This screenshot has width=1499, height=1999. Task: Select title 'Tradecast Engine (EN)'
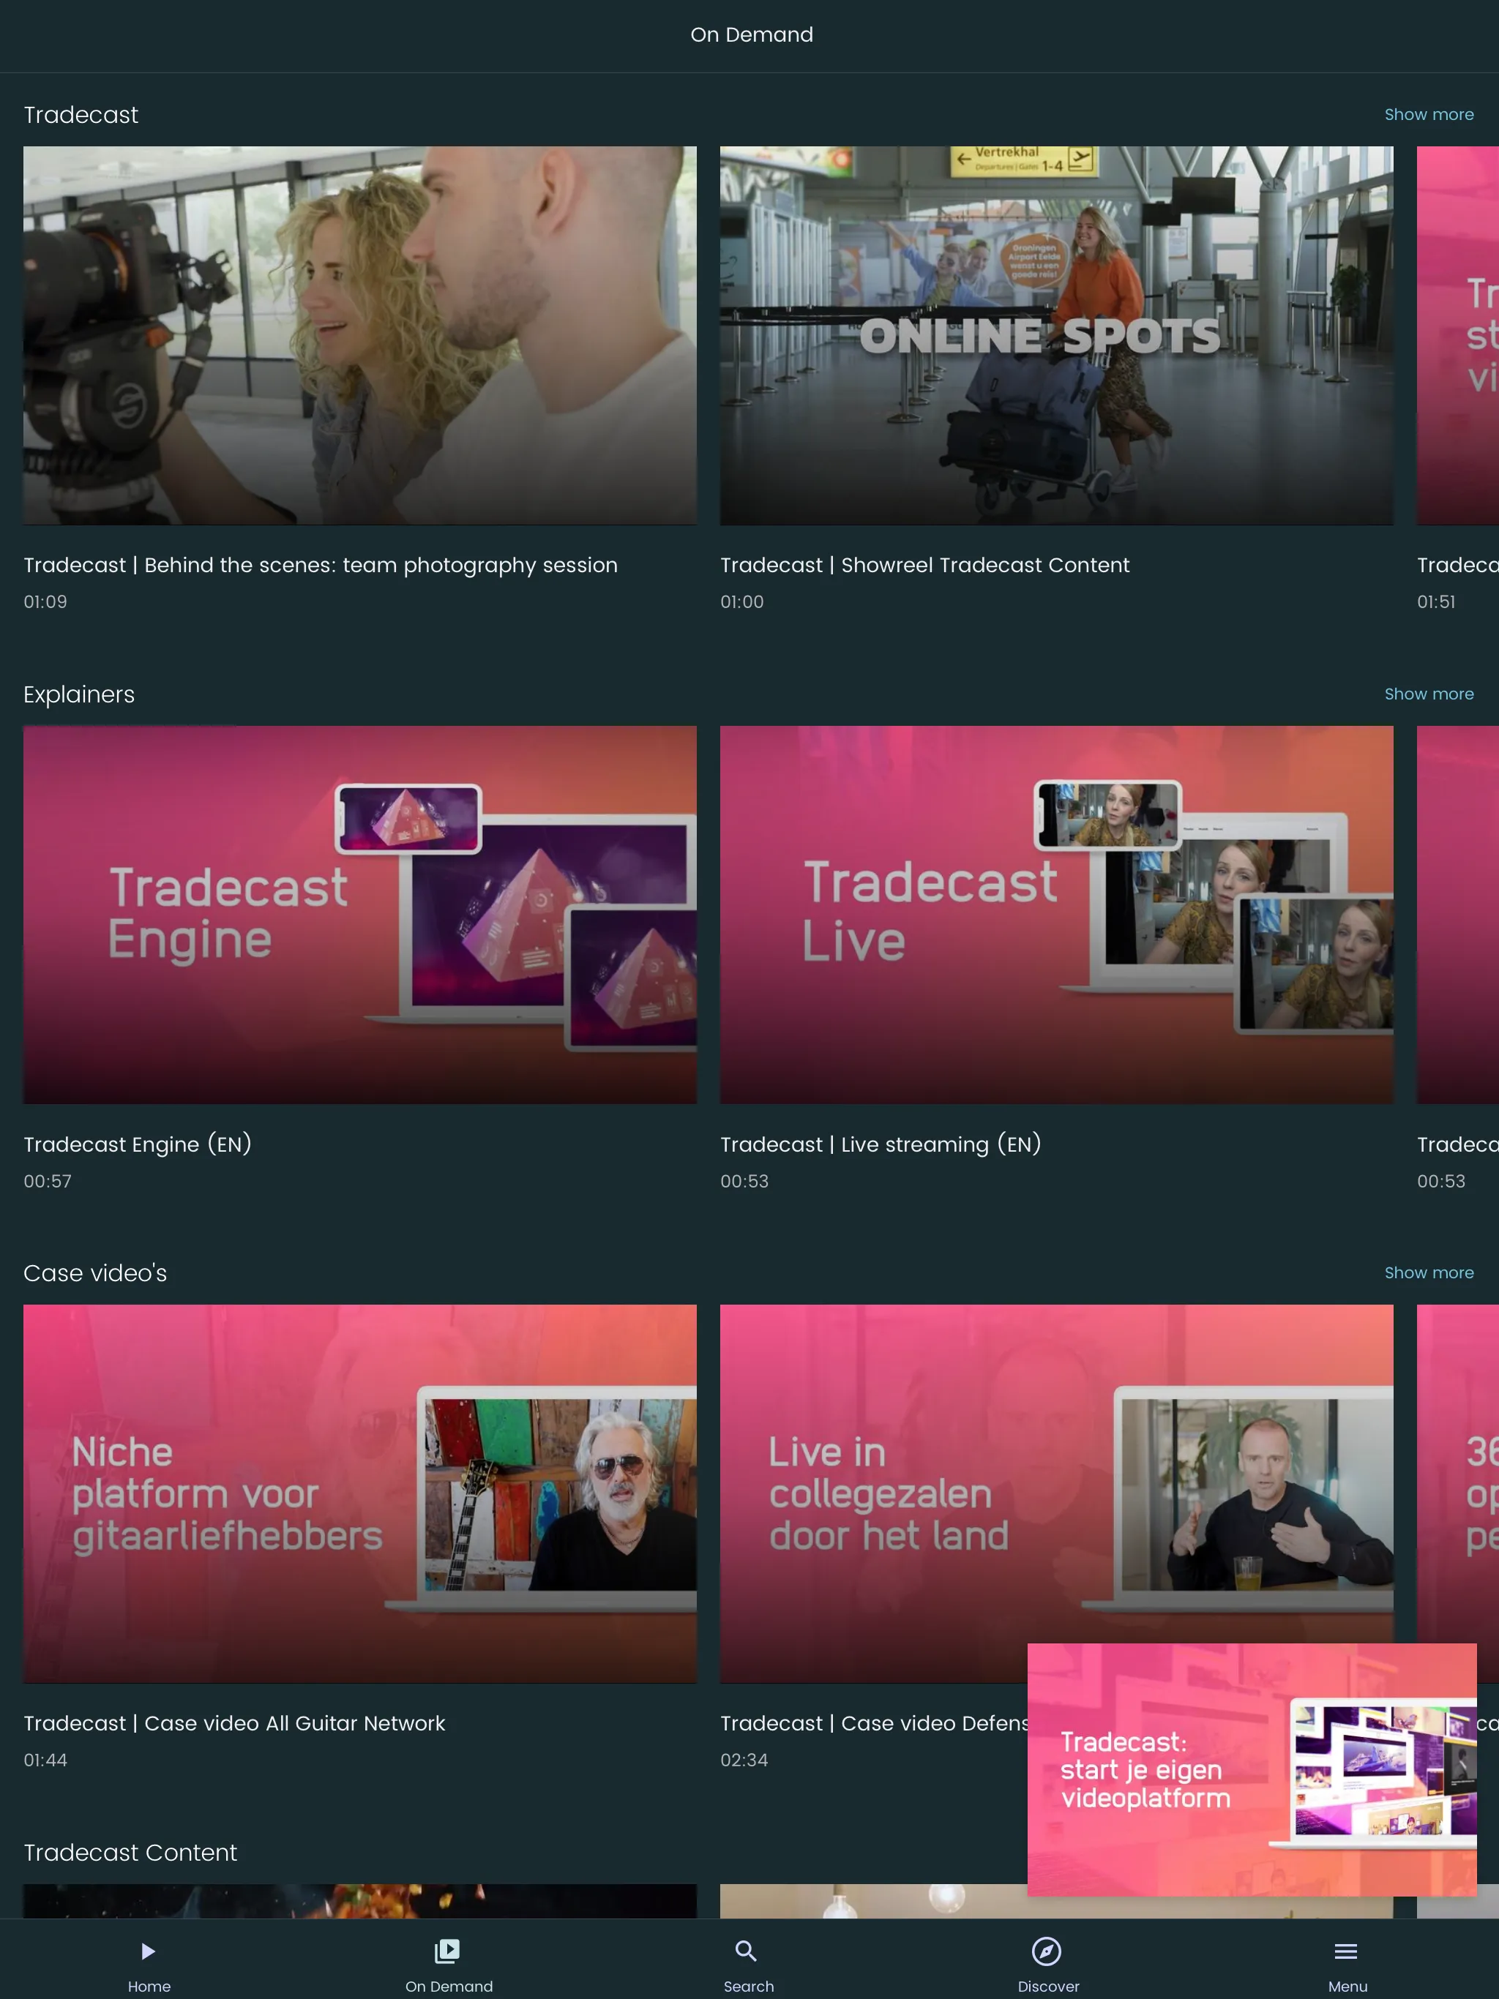[x=138, y=1144]
